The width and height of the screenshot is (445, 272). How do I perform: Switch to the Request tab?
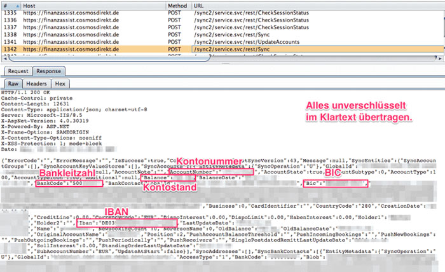click(18, 71)
